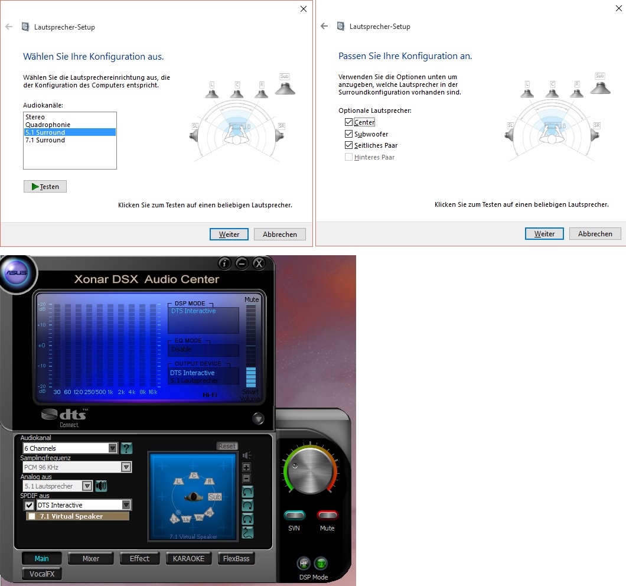
Task: Click the Rb speaker in Xonar speaker map
Action: (199, 517)
